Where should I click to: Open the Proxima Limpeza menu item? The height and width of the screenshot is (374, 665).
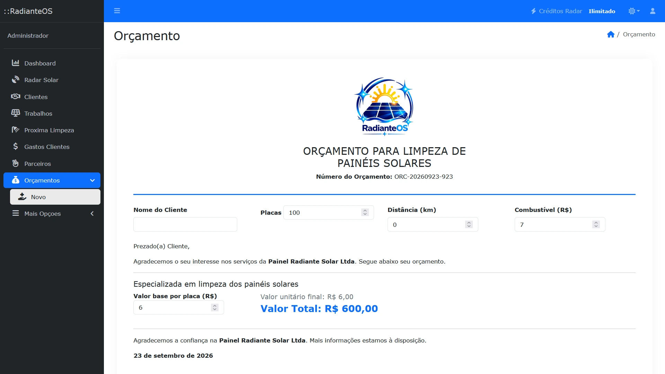[x=52, y=130]
